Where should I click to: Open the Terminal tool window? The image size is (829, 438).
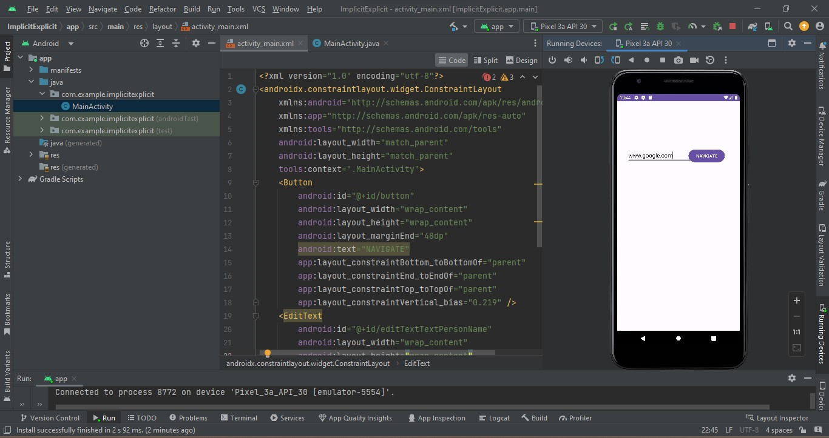point(239,418)
